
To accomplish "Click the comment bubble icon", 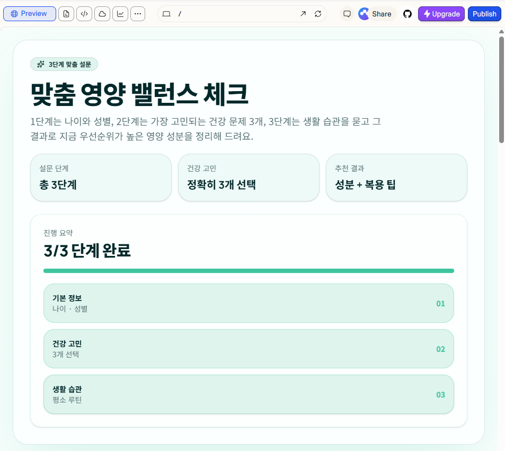I will point(347,14).
